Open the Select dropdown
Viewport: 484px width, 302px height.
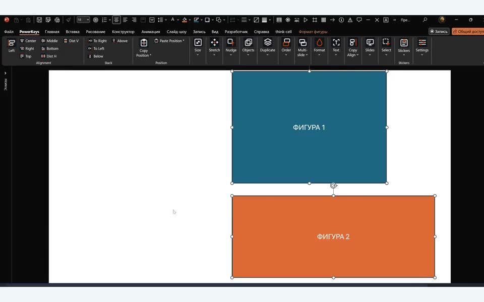pos(386,47)
